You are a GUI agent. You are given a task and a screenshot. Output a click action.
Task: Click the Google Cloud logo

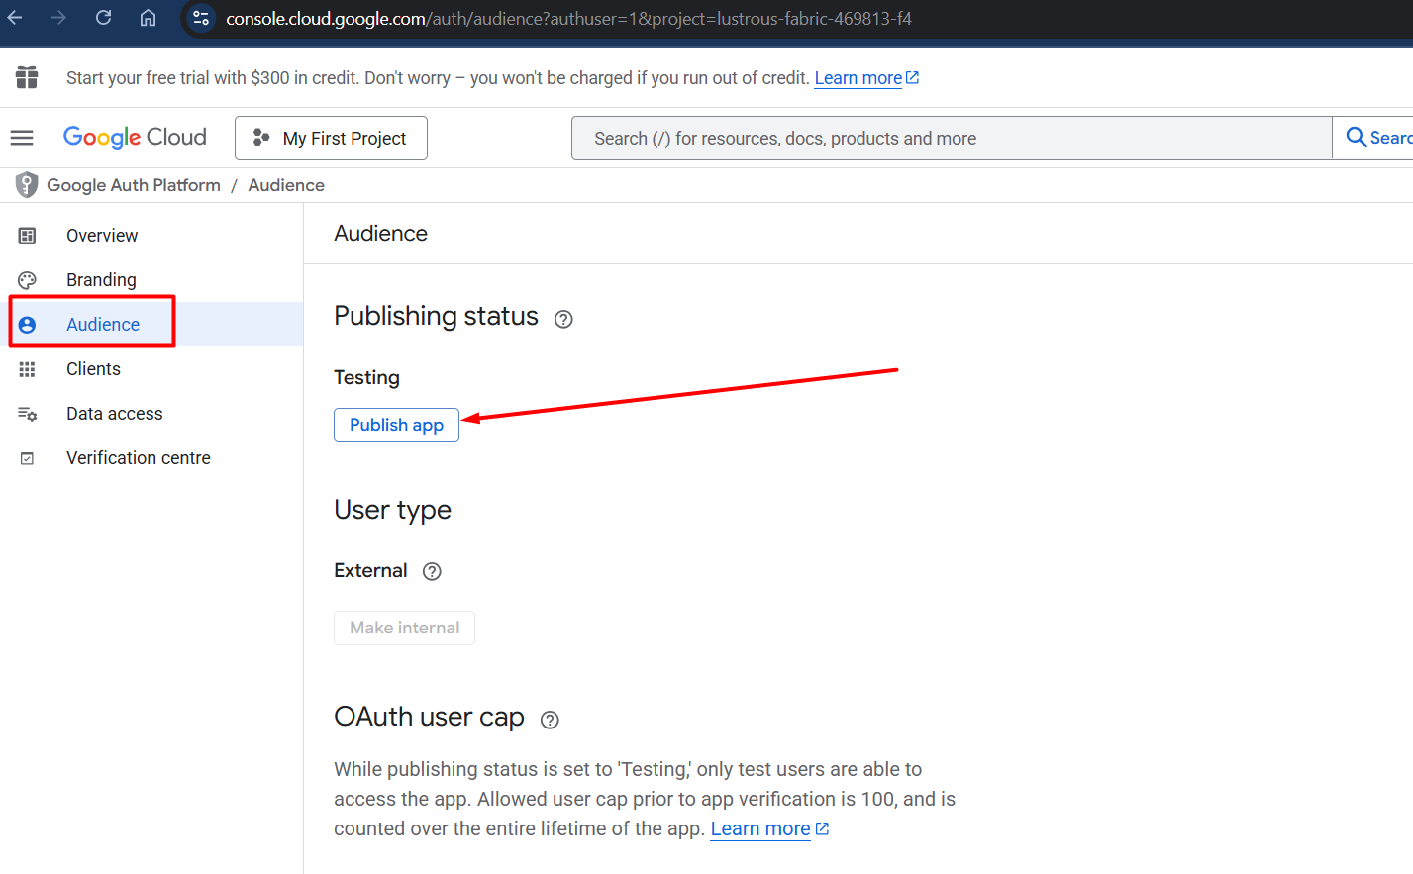pos(135,138)
